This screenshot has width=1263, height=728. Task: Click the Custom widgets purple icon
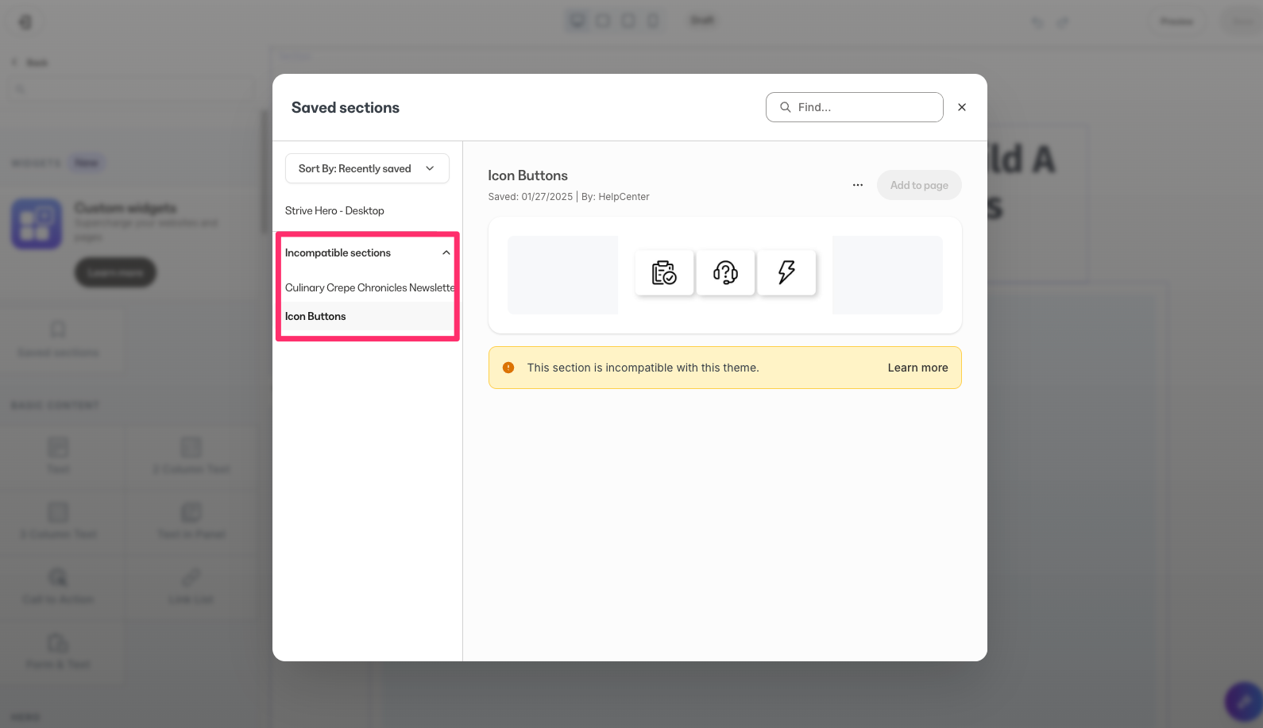[x=37, y=223]
